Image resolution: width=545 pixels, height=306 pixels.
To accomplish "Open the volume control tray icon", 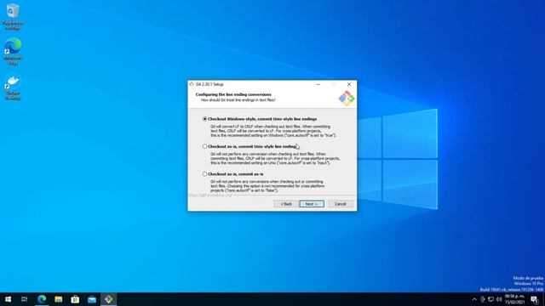I will click(499, 299).
